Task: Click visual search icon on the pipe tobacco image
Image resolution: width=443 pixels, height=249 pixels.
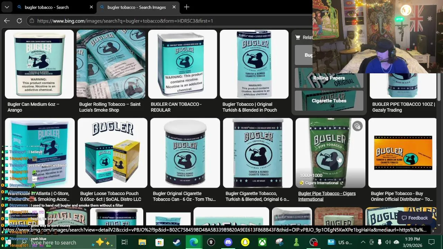Action: pyautogui.click(x=358, y=127)
